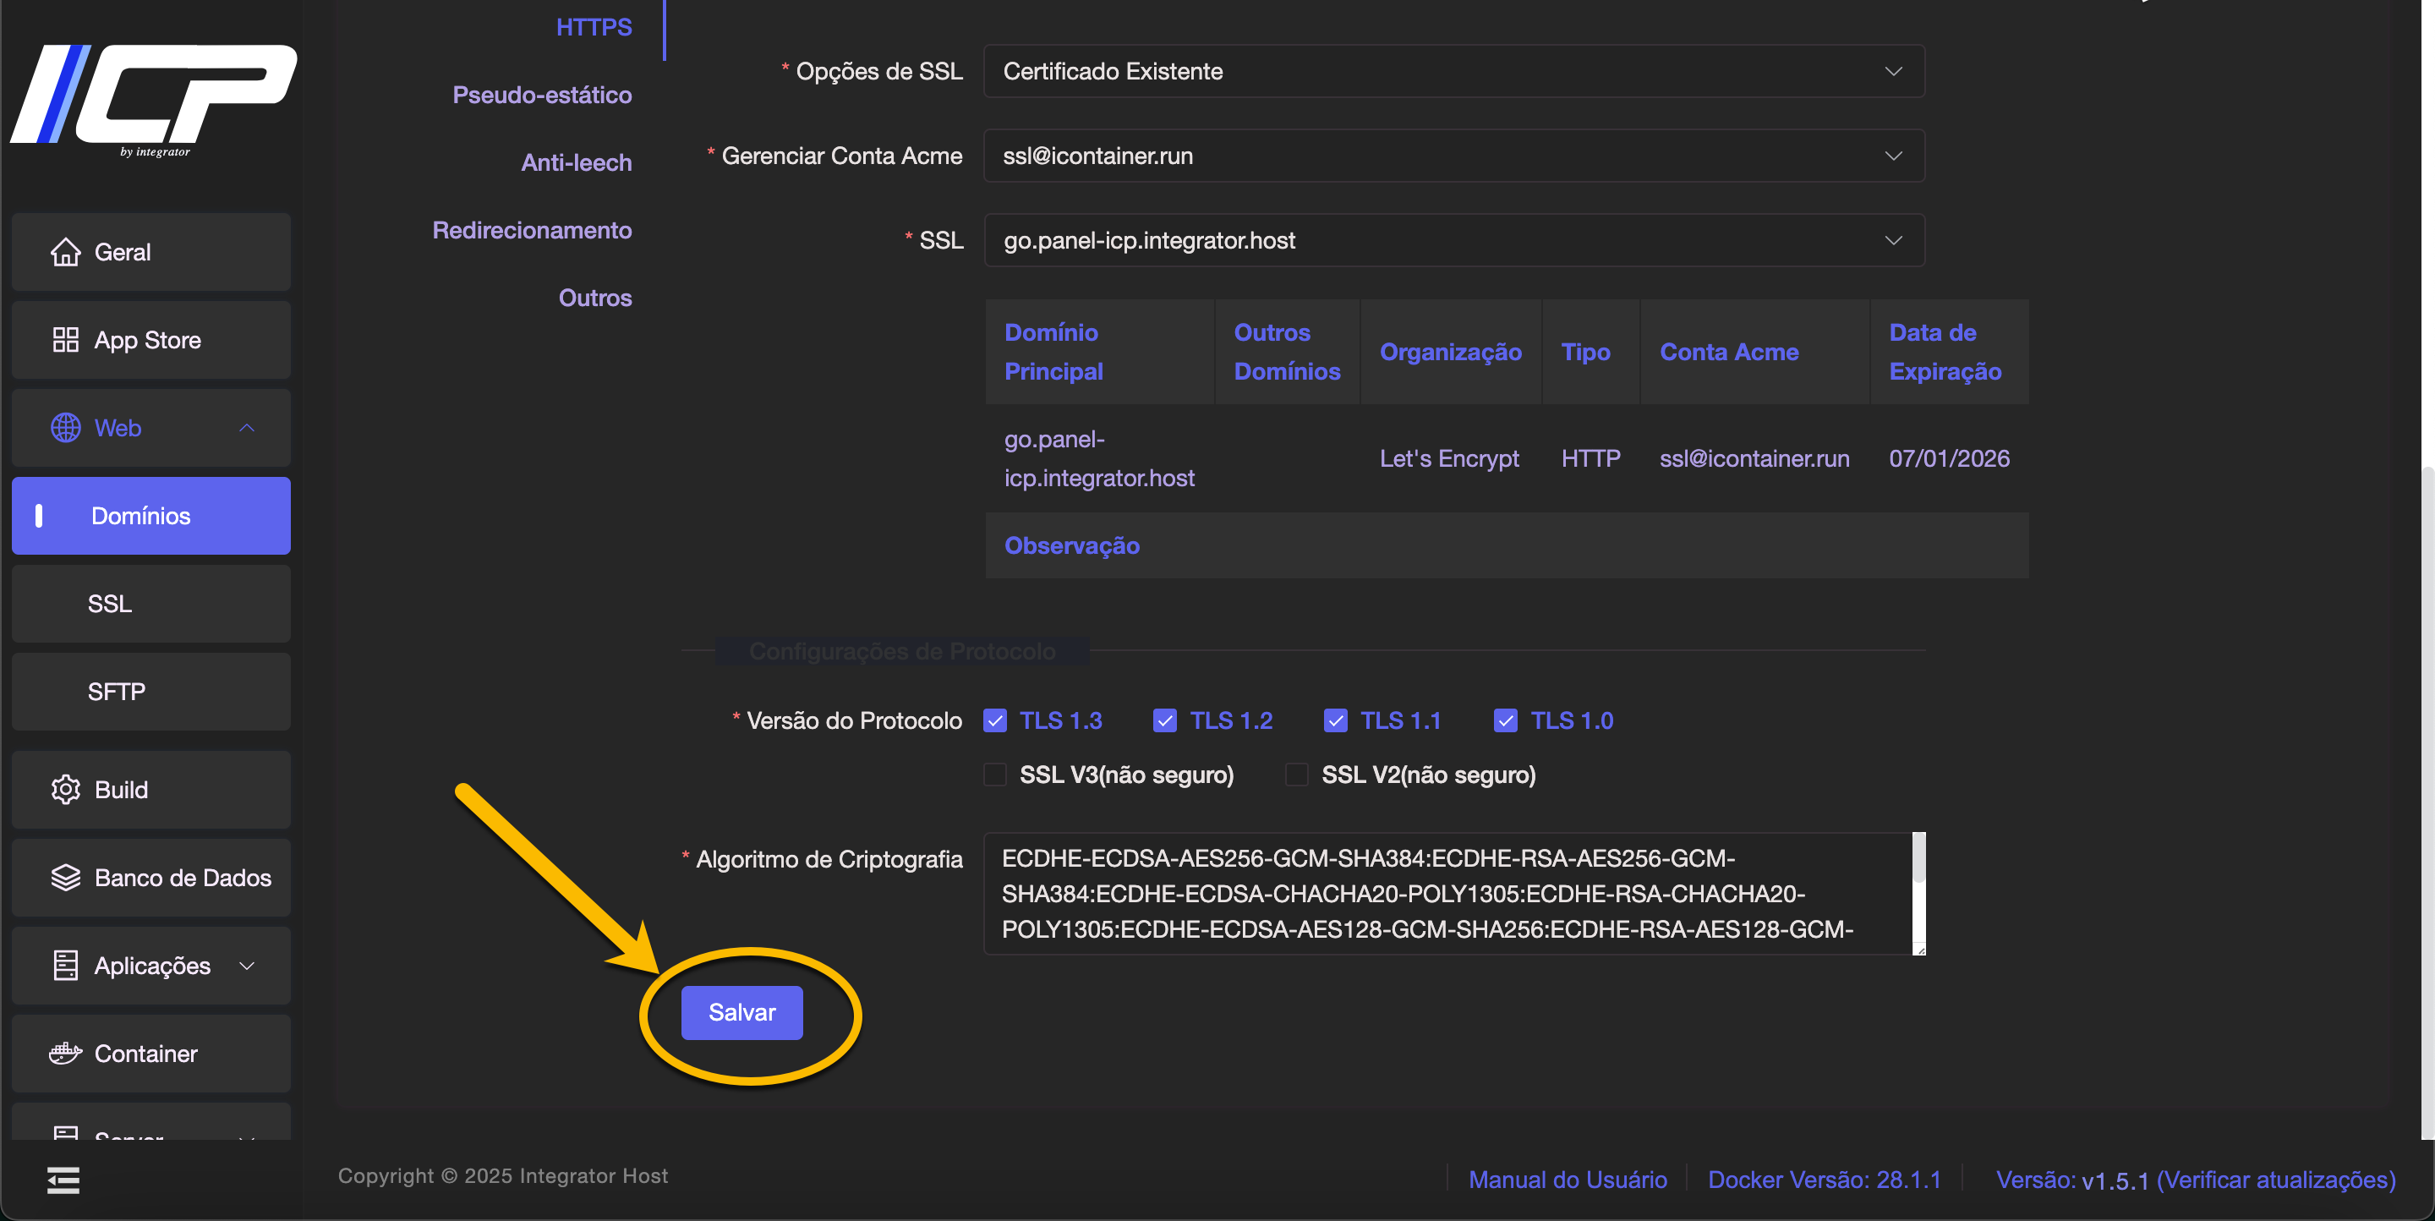Click the Web globe icon
Viewport: 2435px width, 1221px height.
65,428
